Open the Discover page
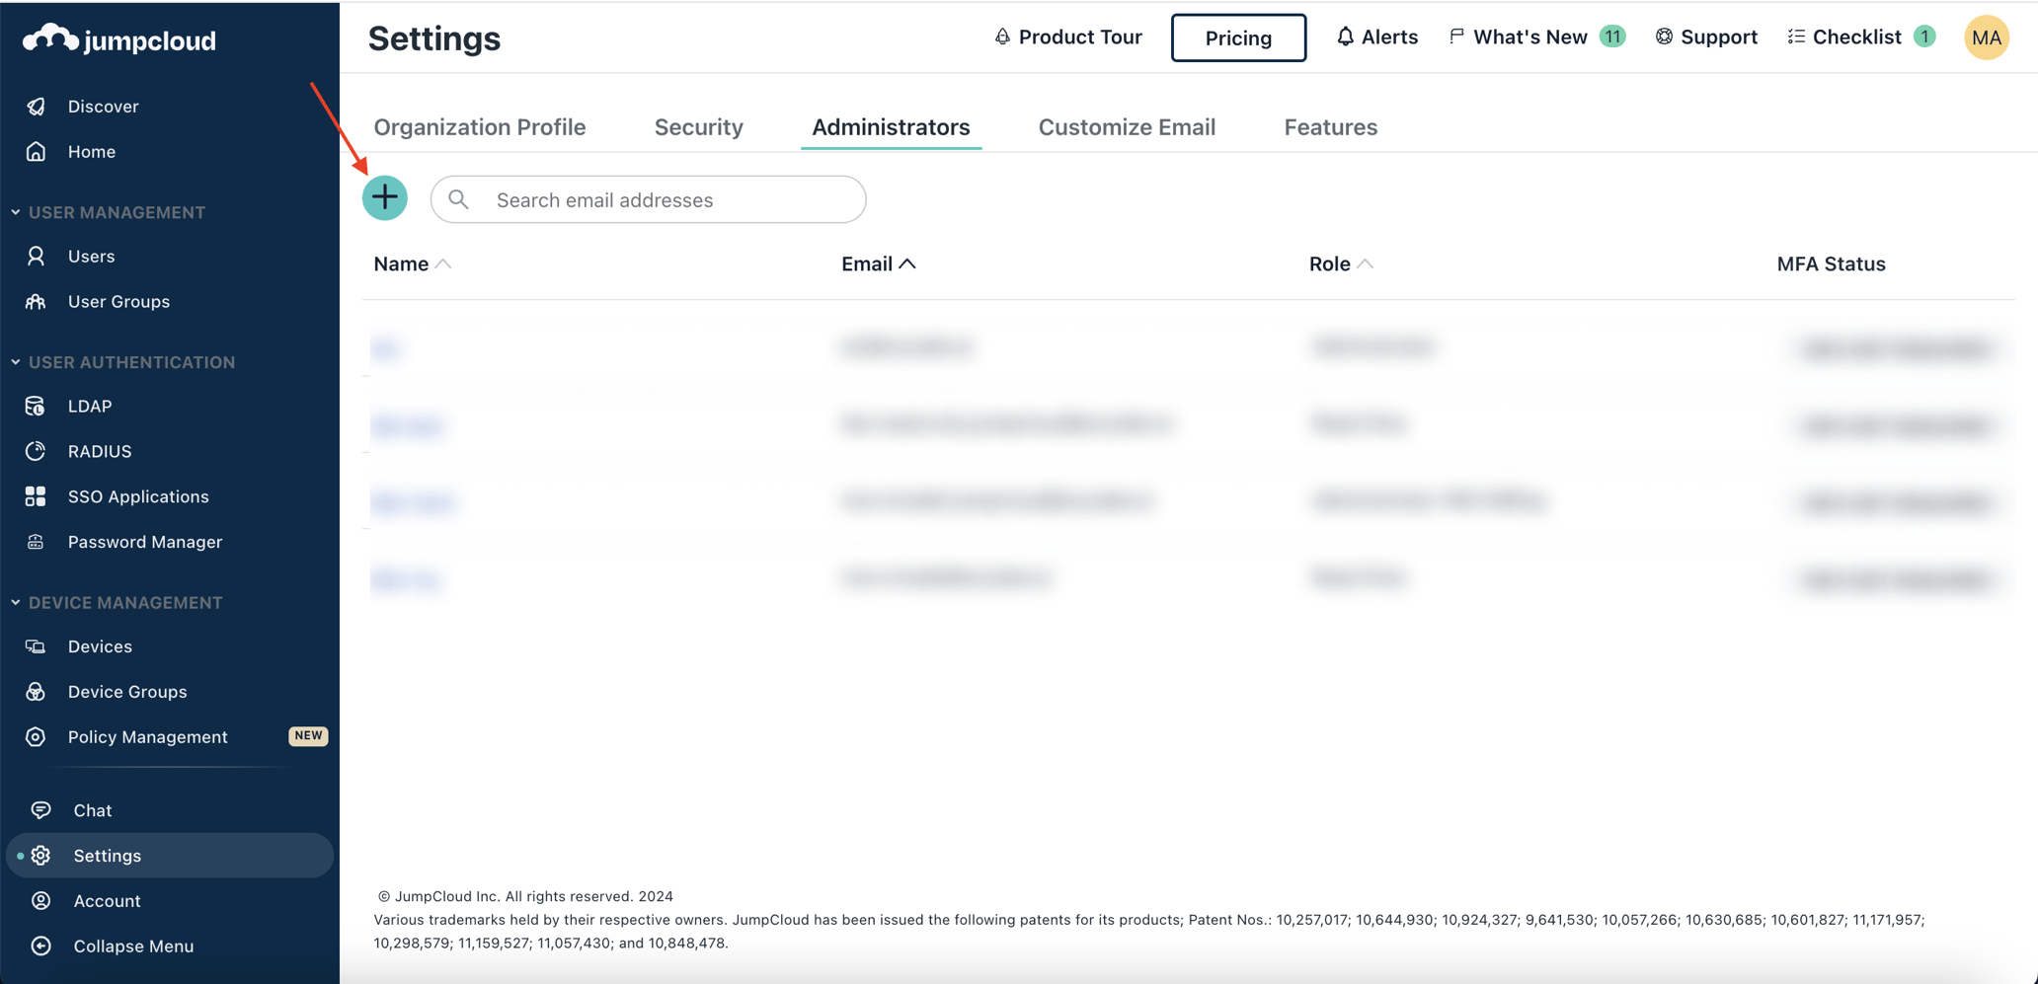Viewport: 2038px width, 984px height. point(103,106)
